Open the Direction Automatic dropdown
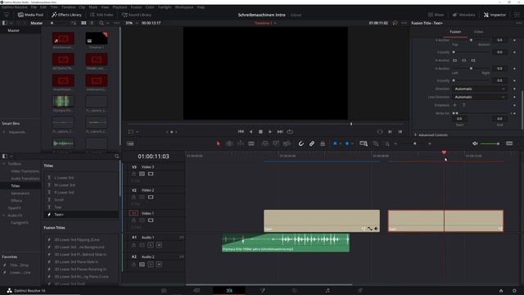This screenshot has height=295, width=524. (480, 88)
